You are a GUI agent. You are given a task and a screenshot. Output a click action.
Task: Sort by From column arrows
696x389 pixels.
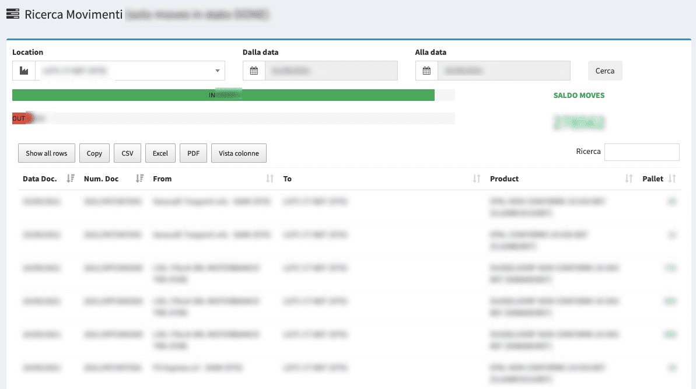coord(270,179)
